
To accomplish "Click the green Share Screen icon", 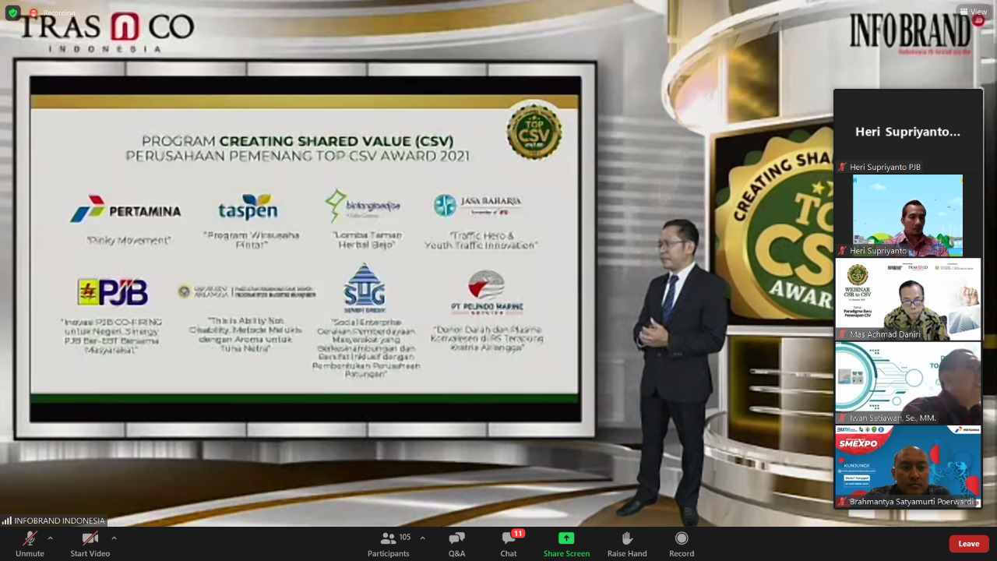I will [566, 538].
